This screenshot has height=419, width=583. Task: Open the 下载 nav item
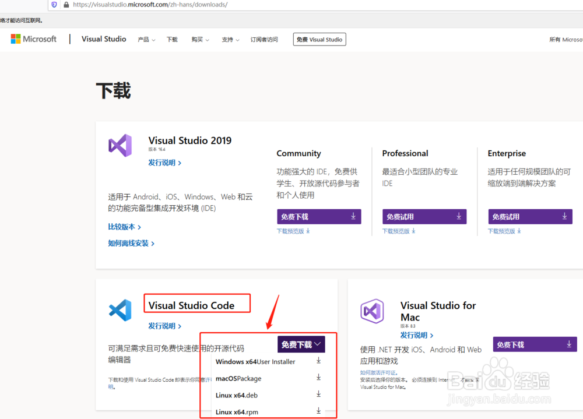coord(172,40)
